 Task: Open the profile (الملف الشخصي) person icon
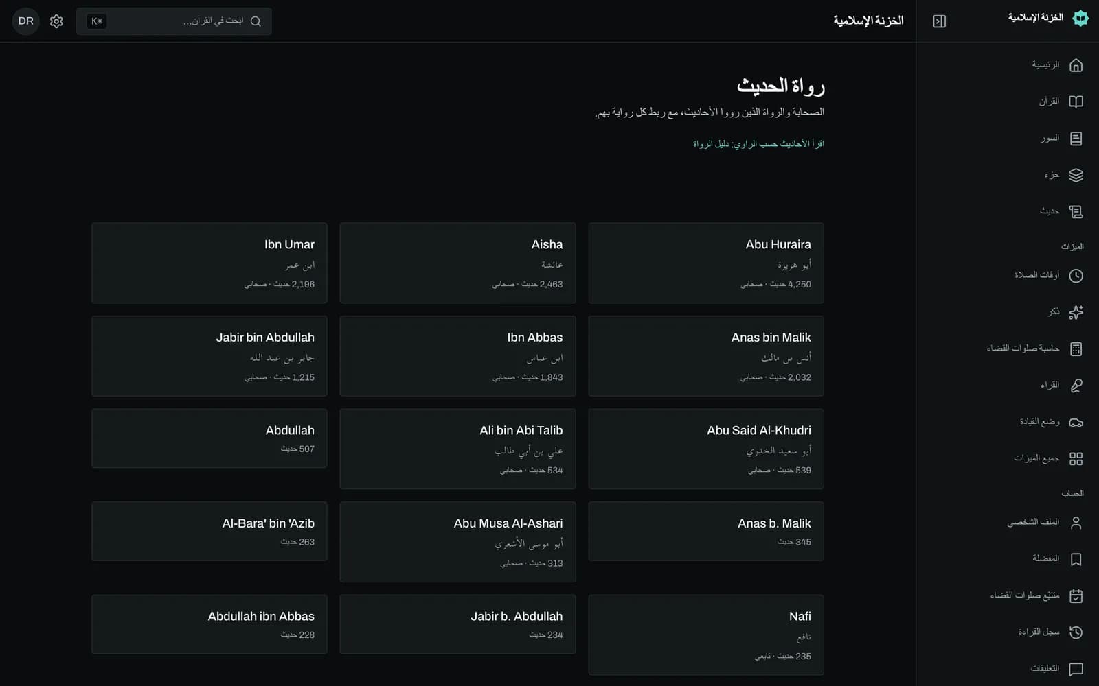tap(1076, 523)
